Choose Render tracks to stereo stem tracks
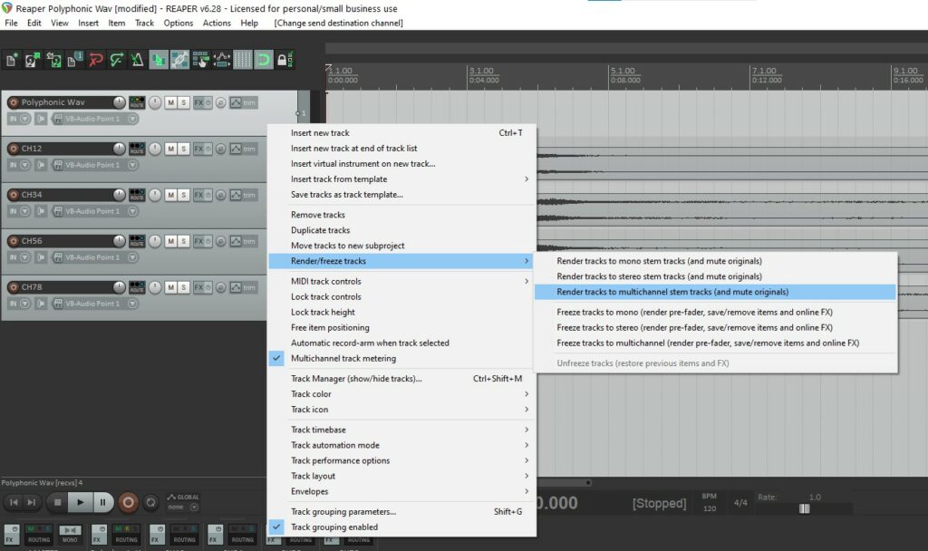 pos(715,276)
